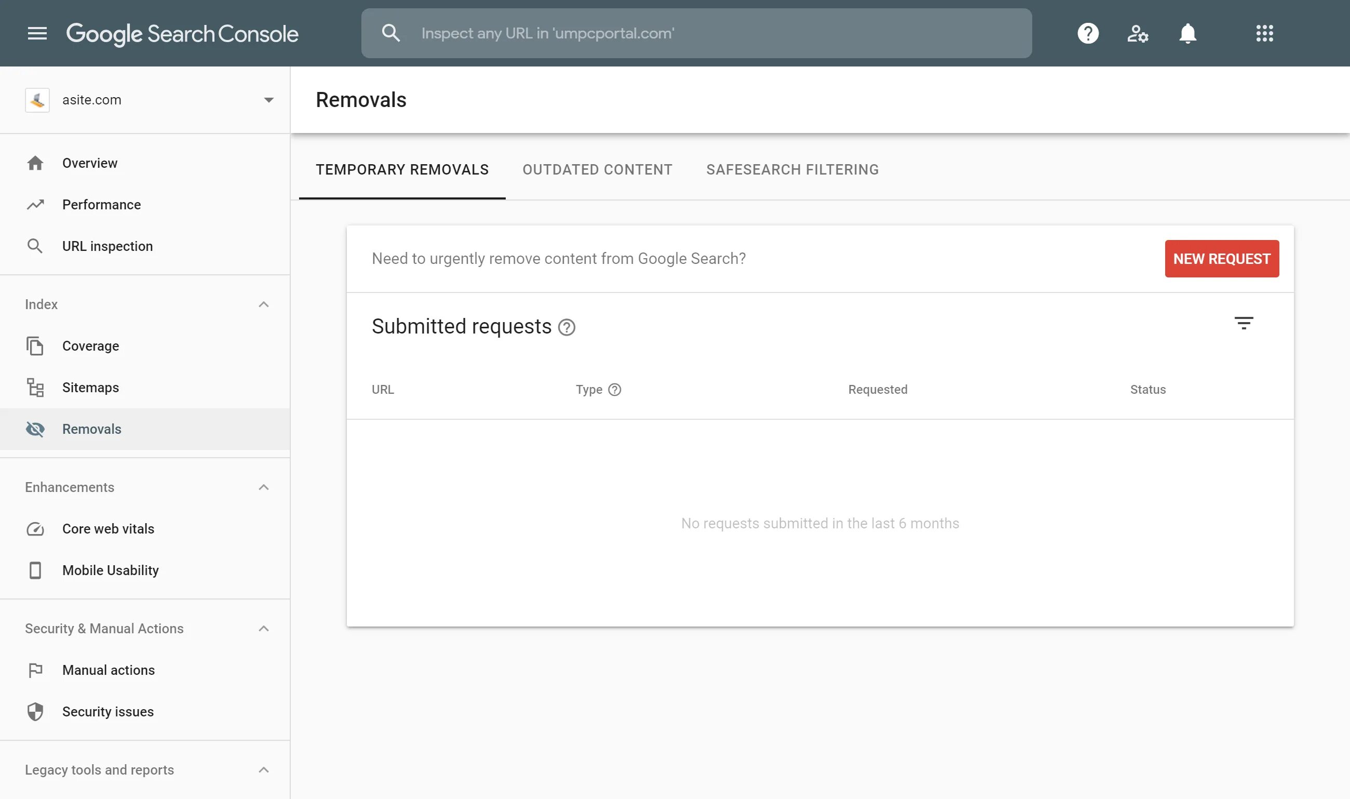1350x799 pixels.
Task: Open the hamburger main menu
Action: coord(37,33)
